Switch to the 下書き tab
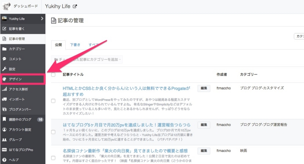The image size is (304, 164). tap(75, 45)
